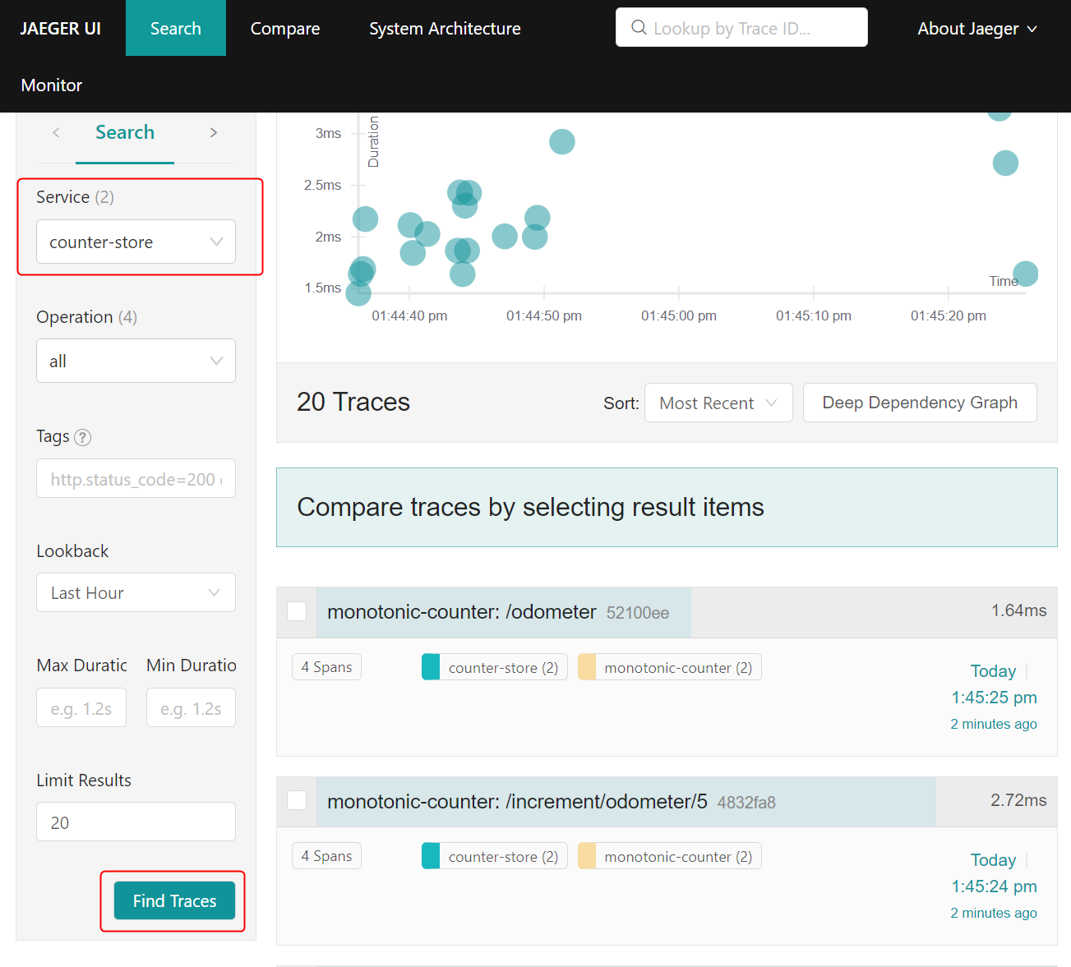Click counter-store (2) tag in trace 4832fa8
The height and width of the screenshot is (967, 1071).
click(494, 856)
